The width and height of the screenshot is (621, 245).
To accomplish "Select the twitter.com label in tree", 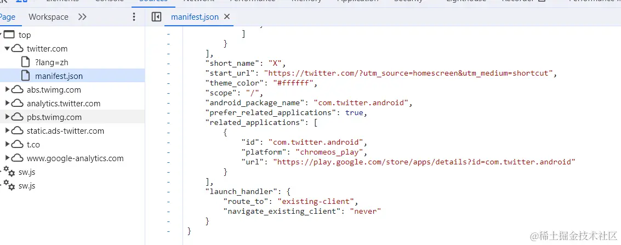I will click(x=47, y=49).
